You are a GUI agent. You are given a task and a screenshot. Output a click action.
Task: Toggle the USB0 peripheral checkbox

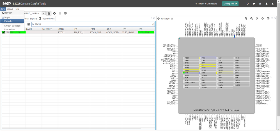[x=184, y=88]
